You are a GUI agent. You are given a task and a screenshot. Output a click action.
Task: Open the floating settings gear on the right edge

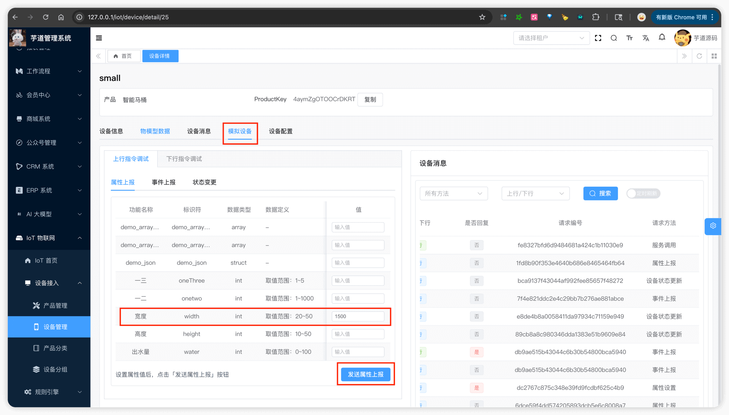pyautogui.click(x=712, y=226)
